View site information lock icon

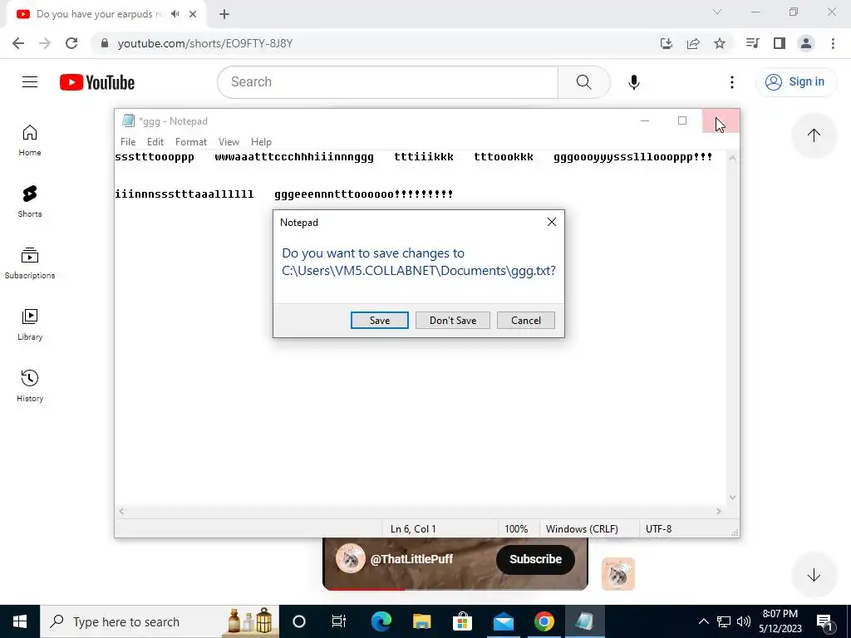click(x=105, y=43)
